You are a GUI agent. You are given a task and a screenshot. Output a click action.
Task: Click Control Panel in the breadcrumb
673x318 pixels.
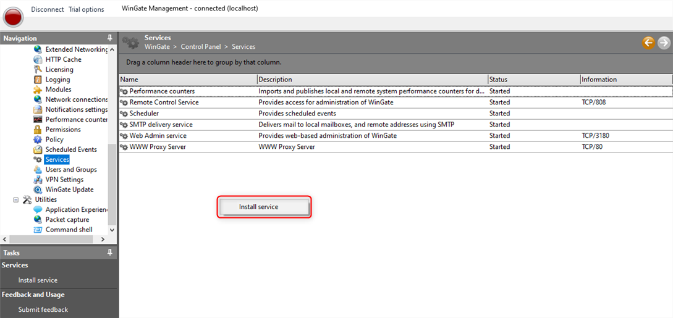pos(201,47)
